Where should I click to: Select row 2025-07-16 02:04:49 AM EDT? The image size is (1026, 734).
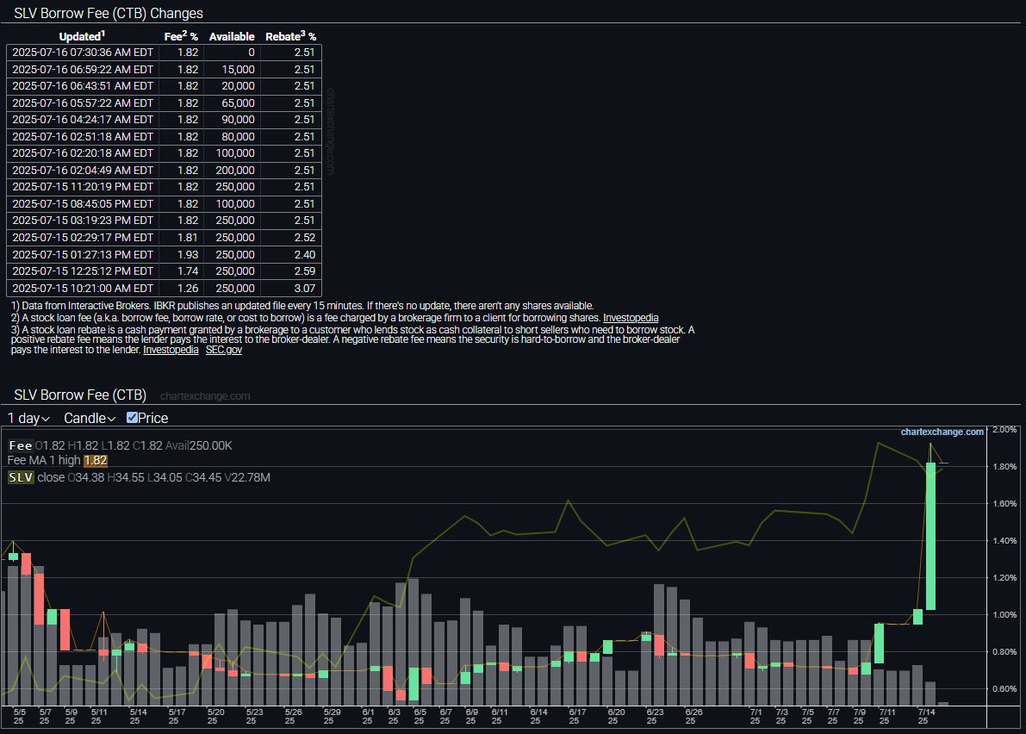(x=165, y=170)
